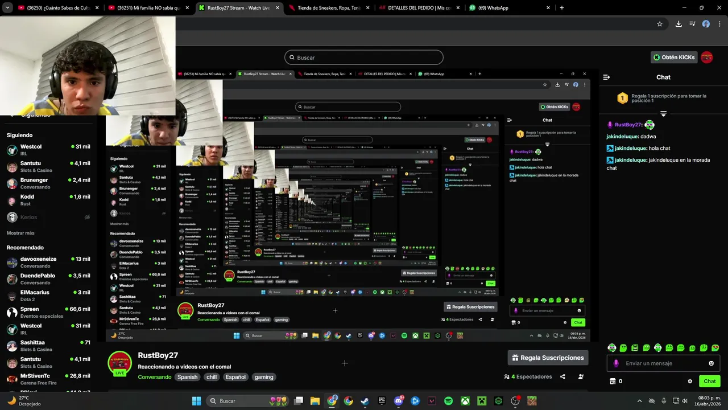Open Spotify from the taskbar

(448, 401)
